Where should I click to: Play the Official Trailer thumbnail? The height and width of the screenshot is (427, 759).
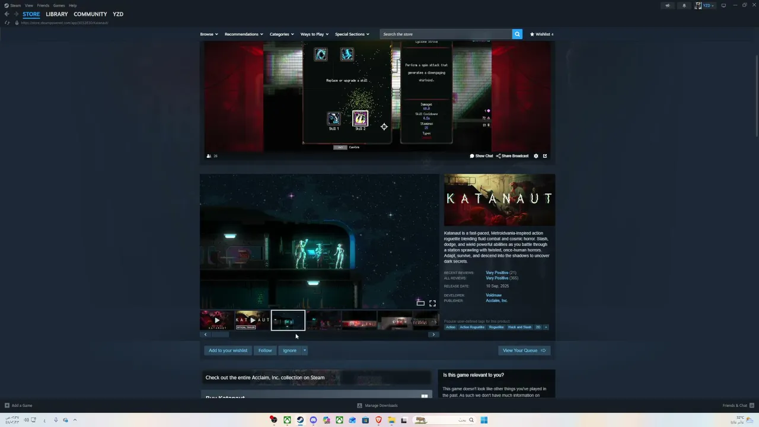coord(252,320)
